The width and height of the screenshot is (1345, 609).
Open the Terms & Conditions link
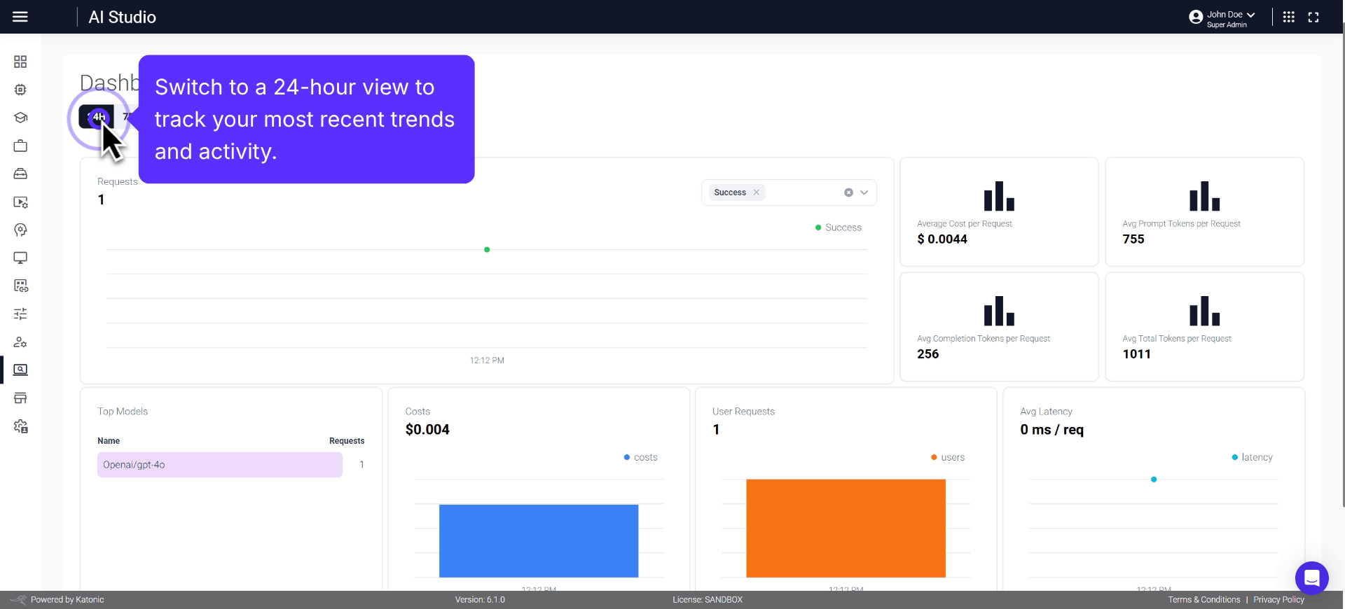click(x=1203, y=600)
